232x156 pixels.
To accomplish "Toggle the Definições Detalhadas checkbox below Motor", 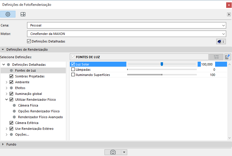I will click(29, 41).
